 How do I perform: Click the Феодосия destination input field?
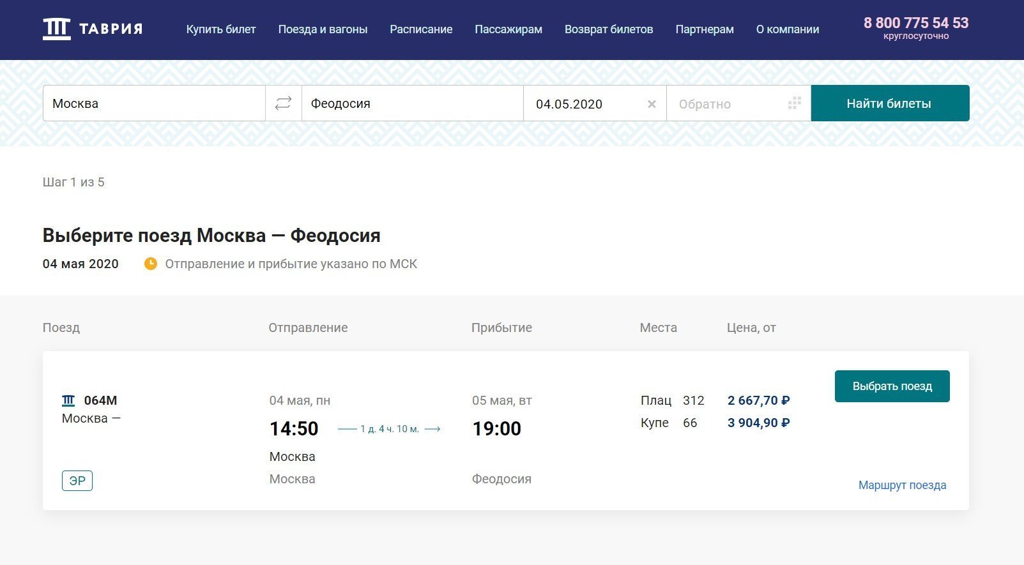[413, 103]
